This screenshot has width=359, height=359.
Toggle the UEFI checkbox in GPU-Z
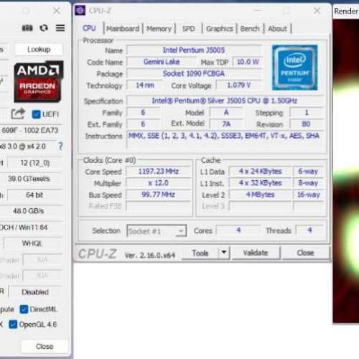pos(36,114)
